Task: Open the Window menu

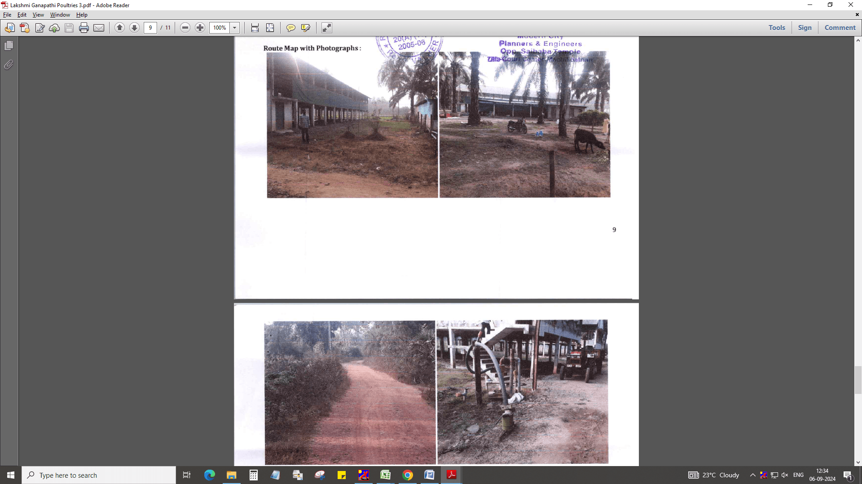Action: click(60, 15)
